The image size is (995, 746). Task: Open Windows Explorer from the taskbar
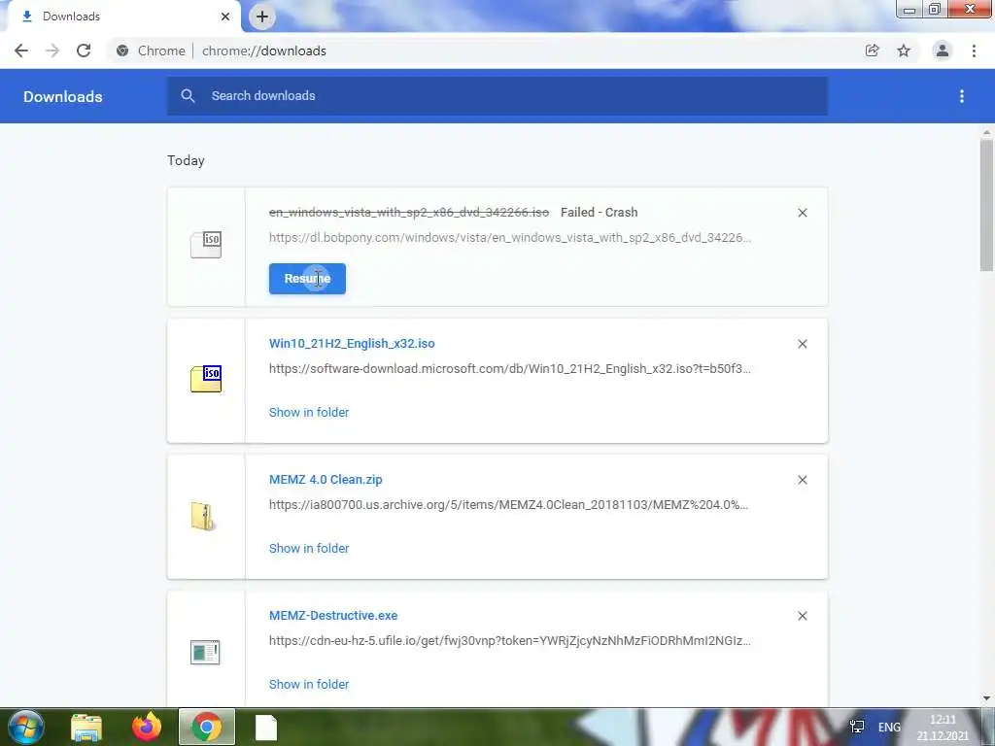86,727
